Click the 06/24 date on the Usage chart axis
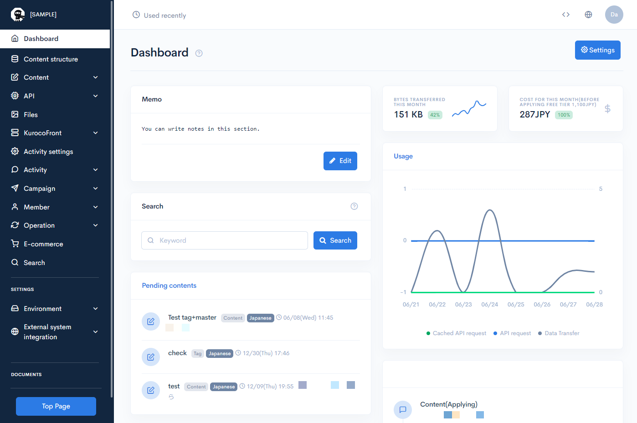 [x=489, y=304]
